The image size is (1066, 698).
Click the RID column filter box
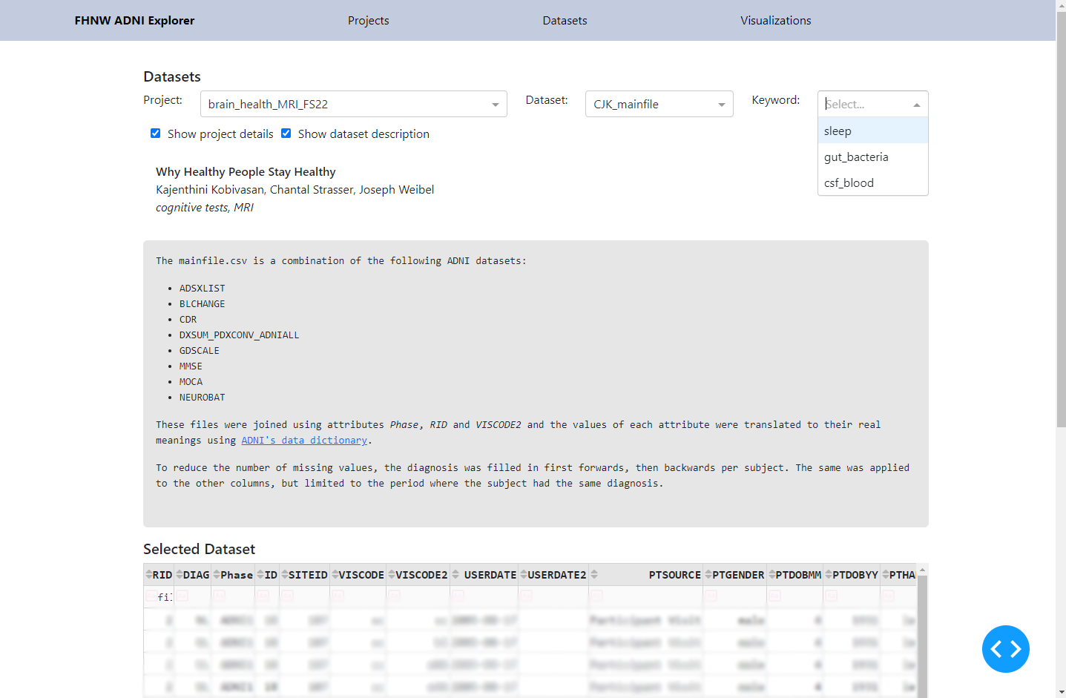tap(159, 596)
